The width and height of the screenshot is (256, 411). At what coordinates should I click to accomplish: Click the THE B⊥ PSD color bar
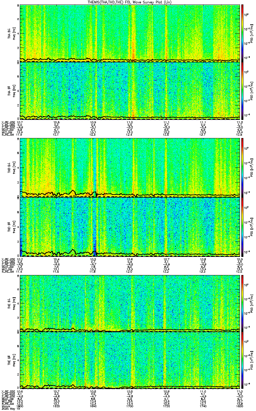[x=242, y=303]
